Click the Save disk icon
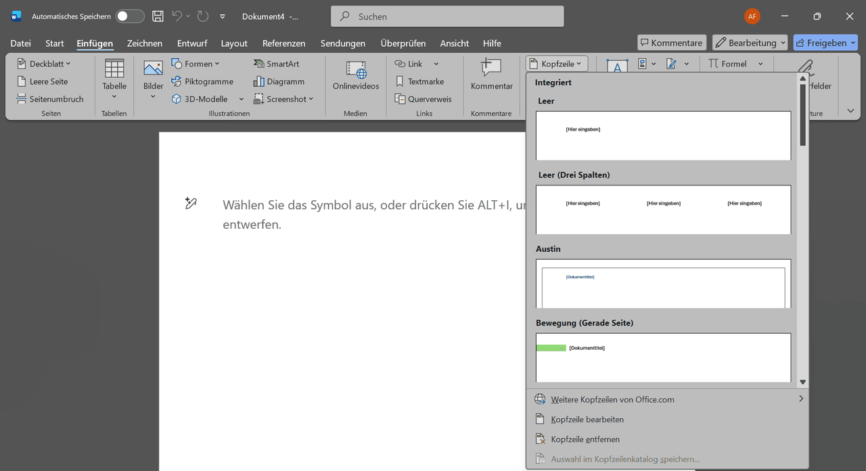 pos(158,16)
